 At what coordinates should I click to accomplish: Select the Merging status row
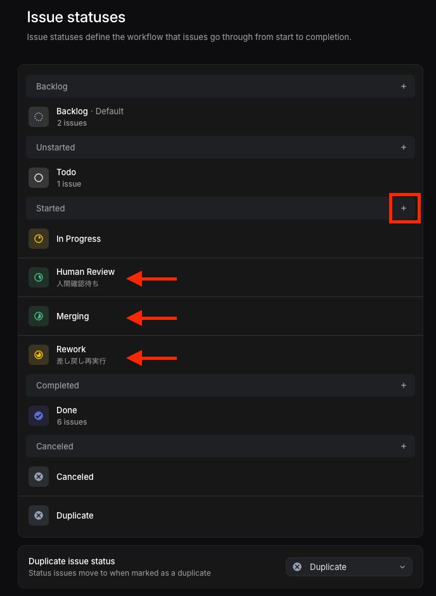[x=221, y=316]
